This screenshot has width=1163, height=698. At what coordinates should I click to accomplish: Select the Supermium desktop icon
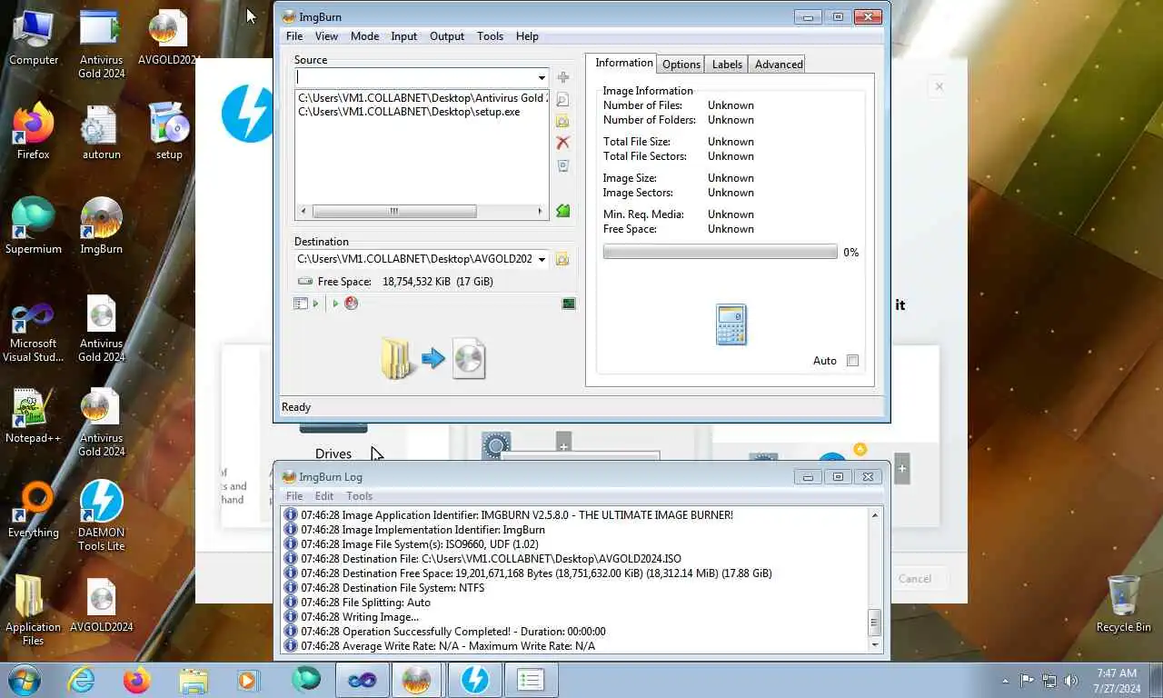click(34, 225)
